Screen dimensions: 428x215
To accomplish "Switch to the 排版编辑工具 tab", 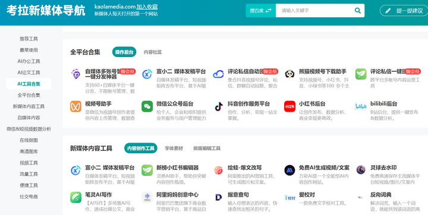I will (207, 148).
